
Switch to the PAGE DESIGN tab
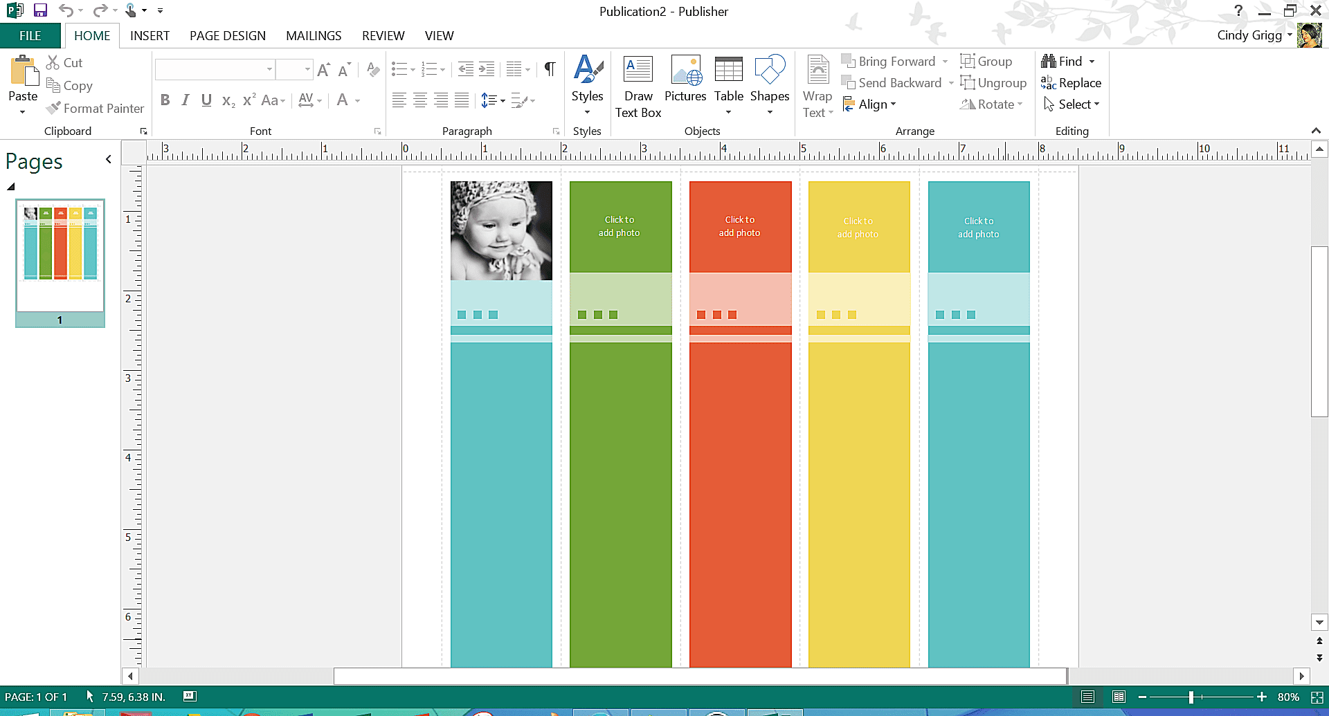[228, 36]
